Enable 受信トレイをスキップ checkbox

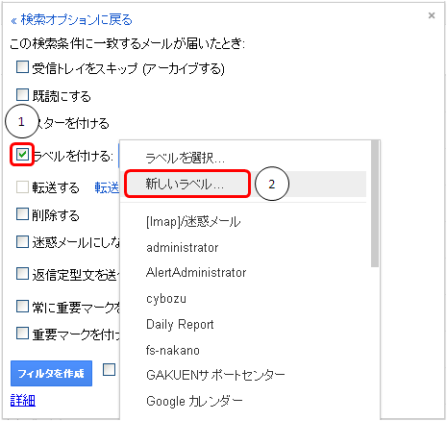(x=22, y=67)
